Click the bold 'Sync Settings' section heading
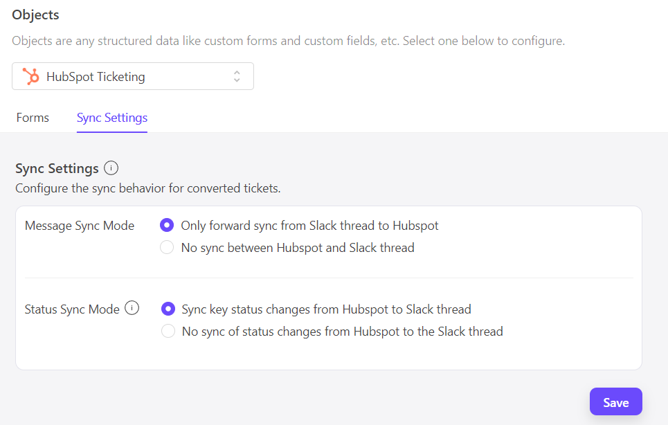The height and width of the screenshot is (425, 668). coord(57,168)
